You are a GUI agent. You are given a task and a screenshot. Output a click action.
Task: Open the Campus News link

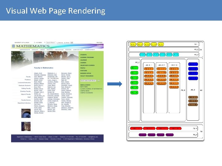click(85, 91)
